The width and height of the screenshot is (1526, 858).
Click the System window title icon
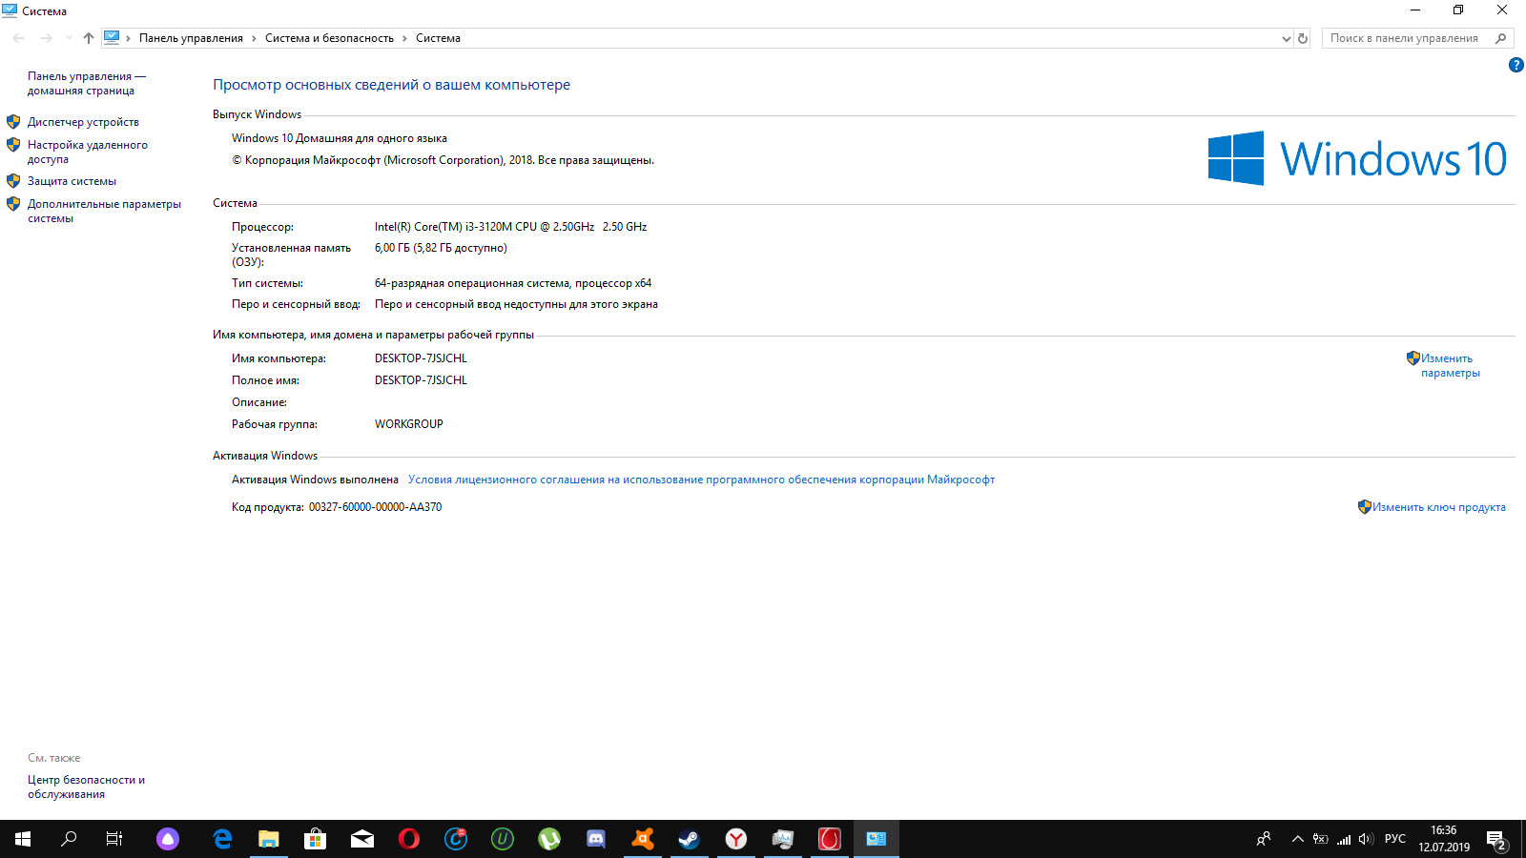click(10, 10)
